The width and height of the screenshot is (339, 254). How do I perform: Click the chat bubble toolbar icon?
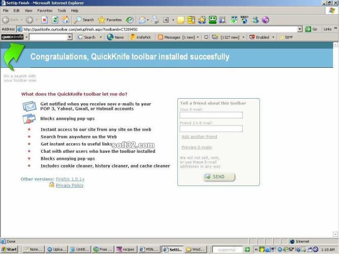coord(206,37)
